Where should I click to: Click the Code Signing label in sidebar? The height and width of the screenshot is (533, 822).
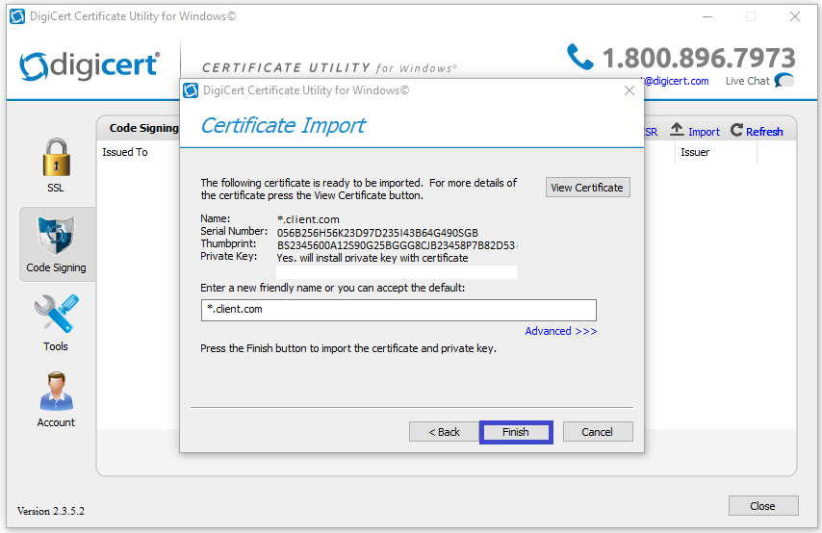pos(56,267)
